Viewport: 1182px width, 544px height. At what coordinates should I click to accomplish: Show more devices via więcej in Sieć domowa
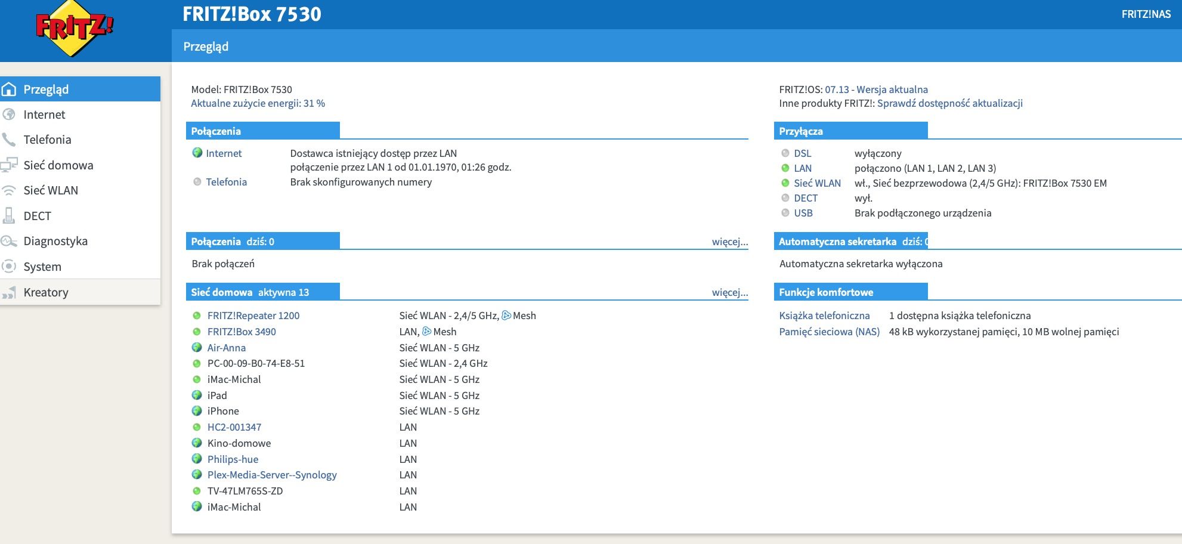(729, 292)
